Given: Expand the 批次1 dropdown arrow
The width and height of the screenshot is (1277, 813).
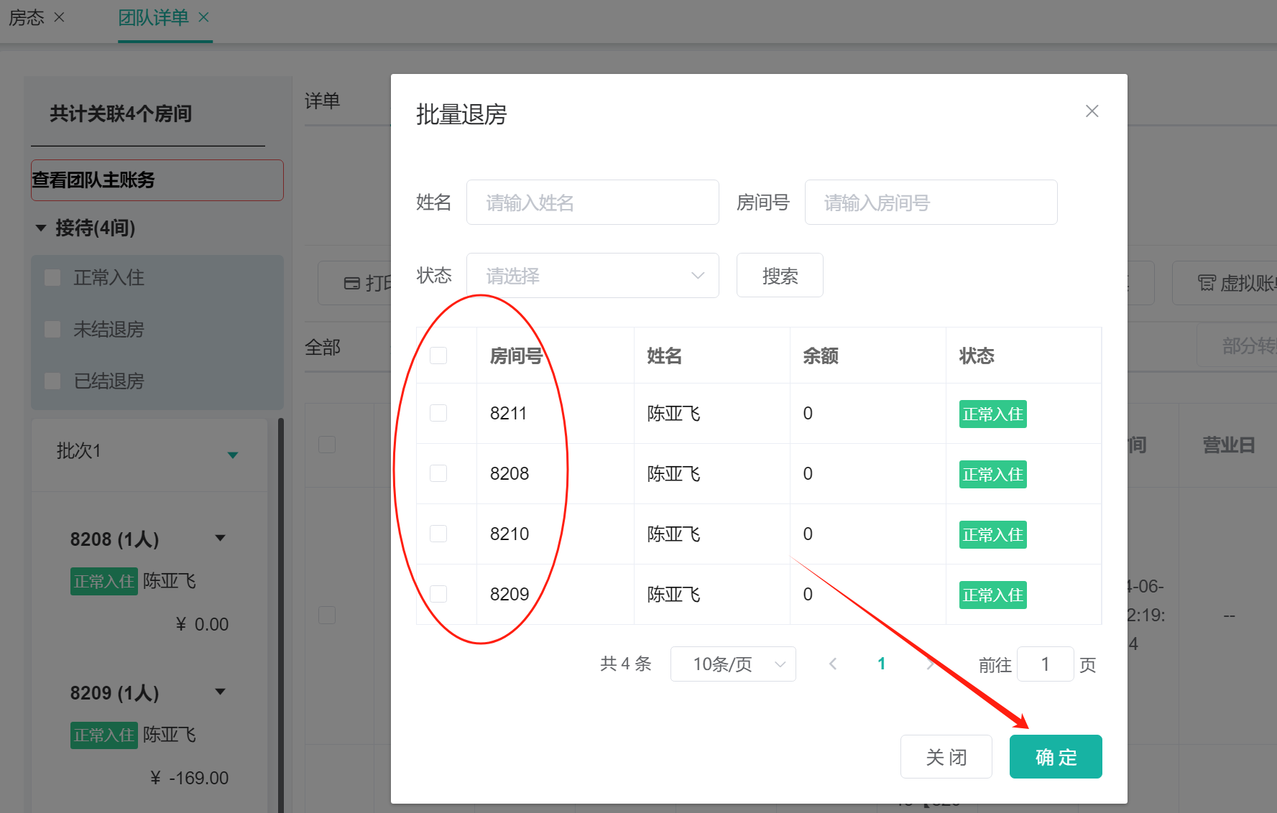Looking at the screenshot, I should point(233,455).
